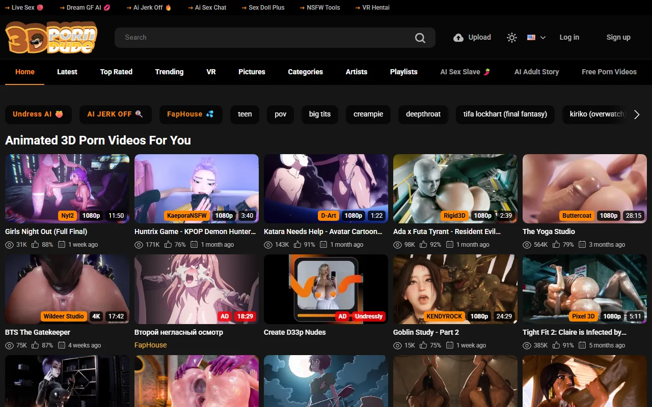Select the 'teen' tag chip
The width and height of the screenshot is (652, 407).
click(244, 114)
